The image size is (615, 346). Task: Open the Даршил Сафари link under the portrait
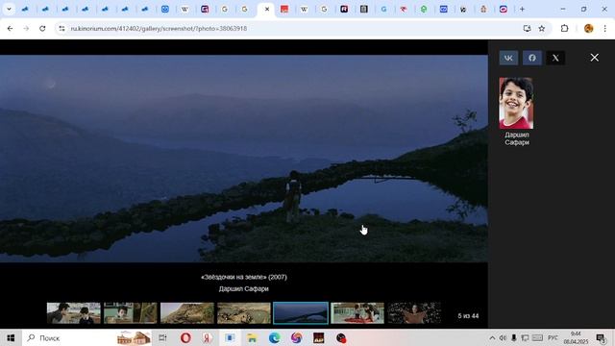[517, 138]
